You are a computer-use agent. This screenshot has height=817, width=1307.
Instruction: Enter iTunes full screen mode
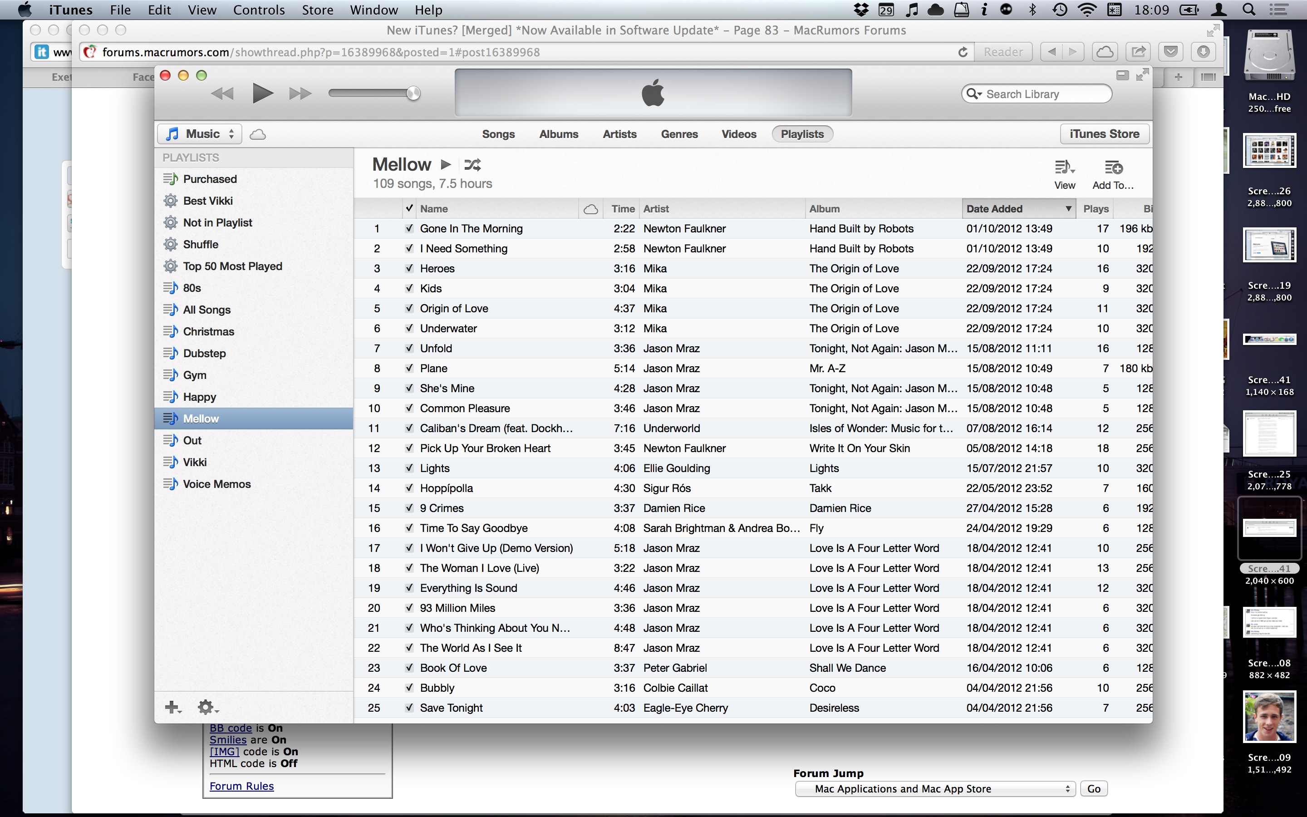click(x=1142, y=75)
